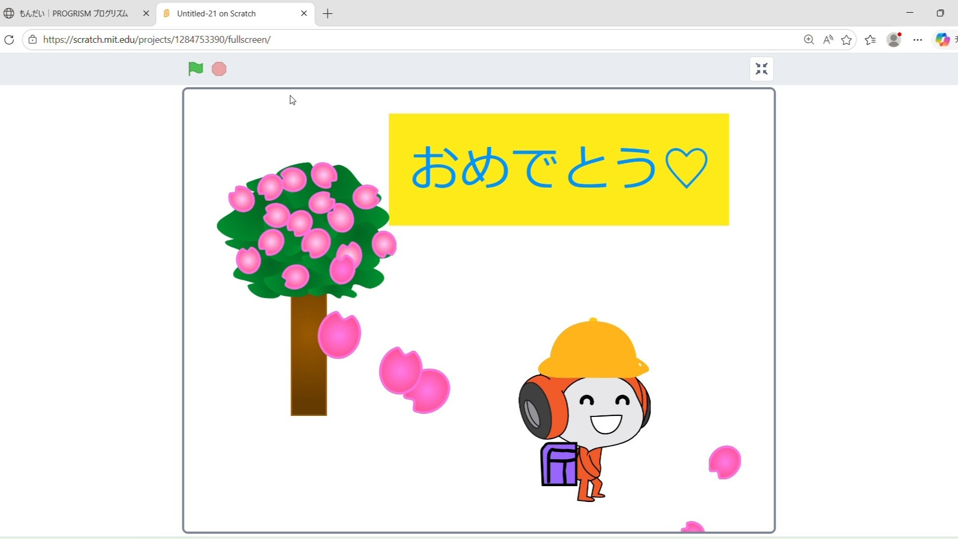Open the Favorites hub icon
Image resolution: width=958 pixels, height=539 pixels.
point(870,40)
